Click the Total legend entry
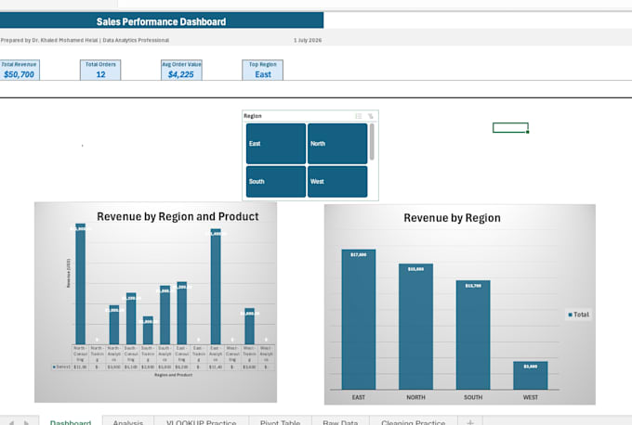This screenshot has height=425, width=632. pos(578,315)
